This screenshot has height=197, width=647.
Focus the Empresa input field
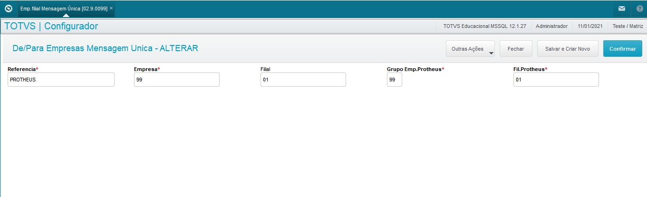coord(177,80)
